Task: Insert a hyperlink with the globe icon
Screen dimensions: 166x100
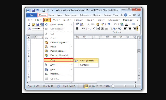Action: (x=122, y=24)
